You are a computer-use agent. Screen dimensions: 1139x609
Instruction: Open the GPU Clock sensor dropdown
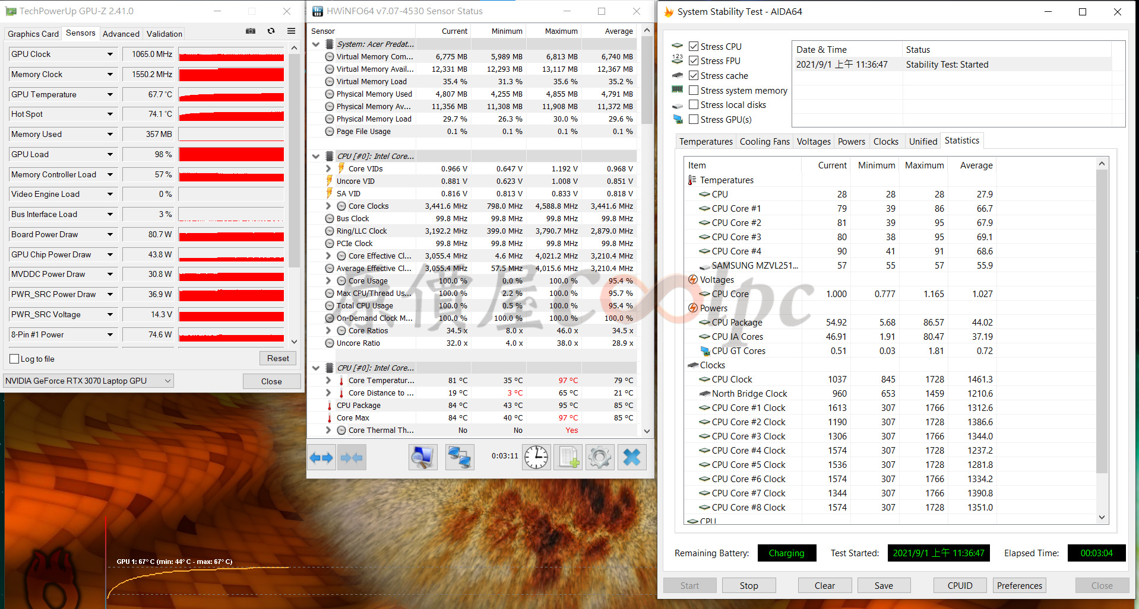110,54
